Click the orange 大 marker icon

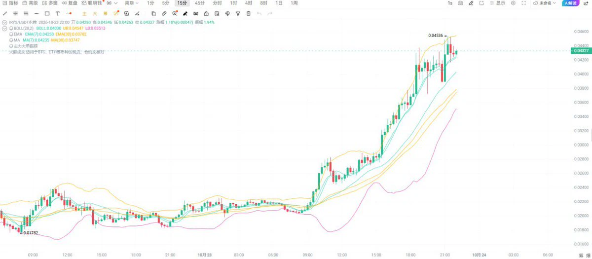(x=95, y=13)
